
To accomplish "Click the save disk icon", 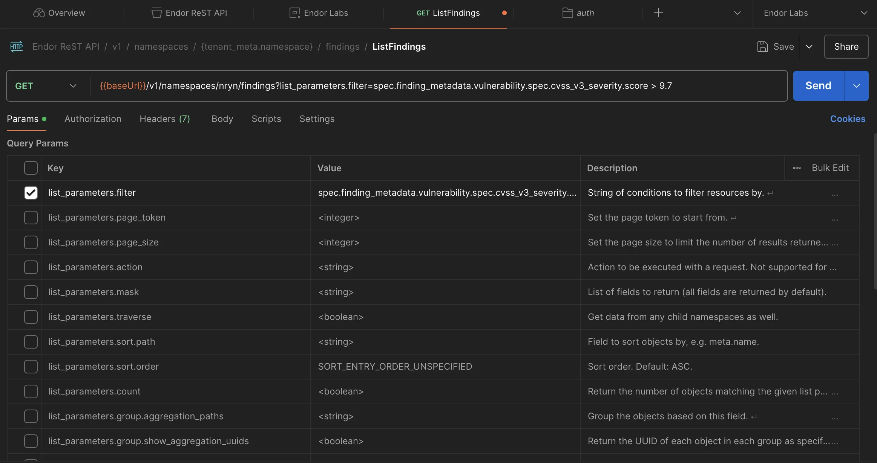I will coord(763,46).
